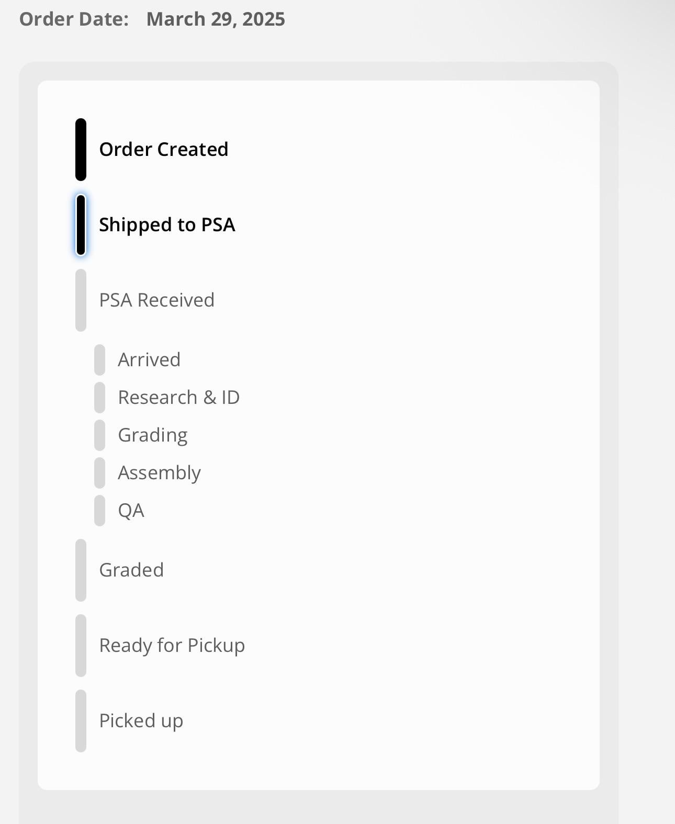The width and height of the screenshot is (675, 824).
Task: Select the Graded stage label
Action: (132, 570)
